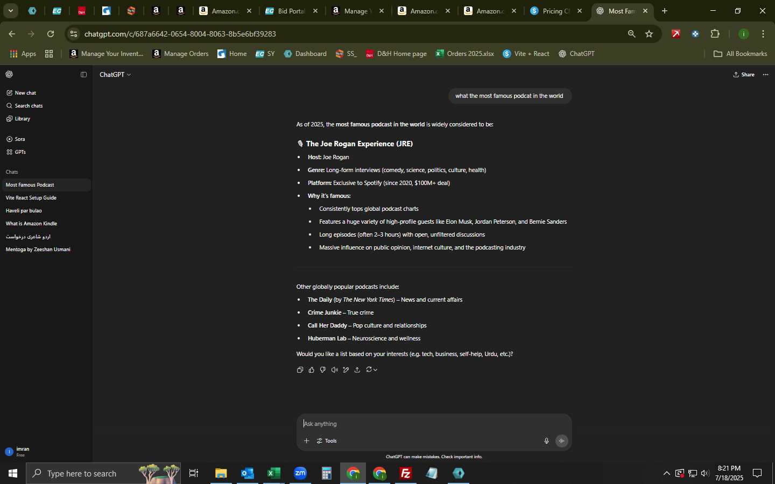Click the address bar URL
775x484 pixels.
pyautogui.click(x=180, y=34)
